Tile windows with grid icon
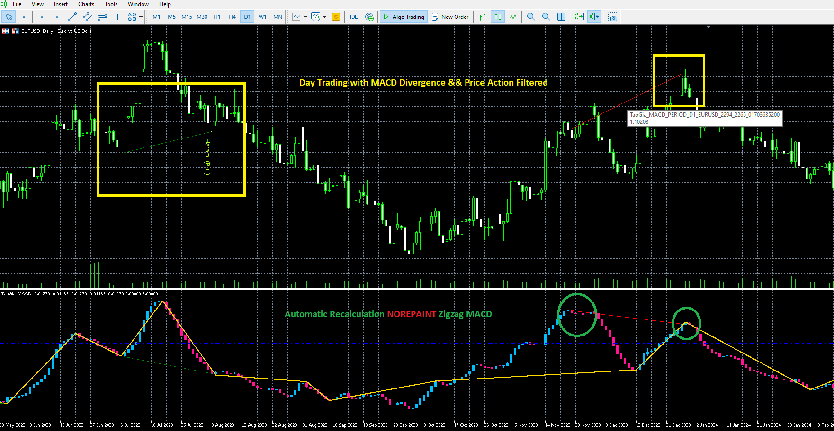Viewport: 834px width, 431px height. 561,17
